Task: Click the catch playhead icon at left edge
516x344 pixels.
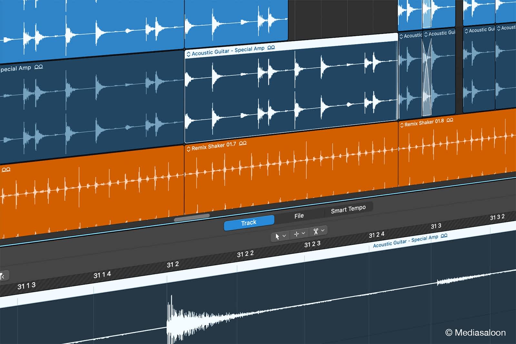Action: (3, 276)
